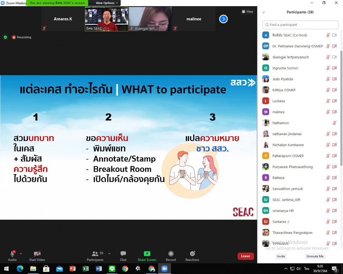Select Luckana in the participants list
This screenshot has height=274, width=343.
click(x=278, y=101)
